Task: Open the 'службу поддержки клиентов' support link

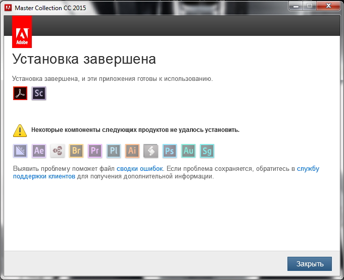Action: click(x=308, y=168)
